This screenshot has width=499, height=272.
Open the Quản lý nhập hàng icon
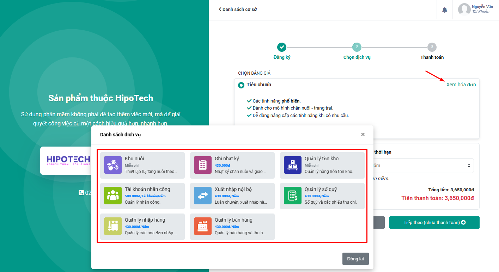click(x=113, y=226)
